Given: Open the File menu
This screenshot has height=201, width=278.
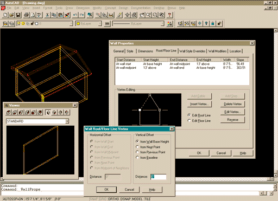Looking at the screenshot, I should click(9, 8).
